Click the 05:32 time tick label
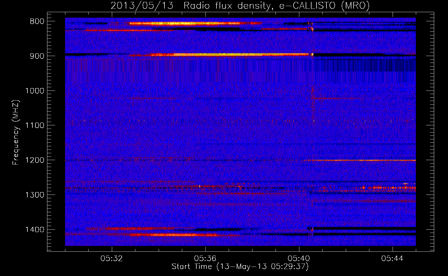The width and height of the screenshot is (448, 276). click(x=112, y=259)
